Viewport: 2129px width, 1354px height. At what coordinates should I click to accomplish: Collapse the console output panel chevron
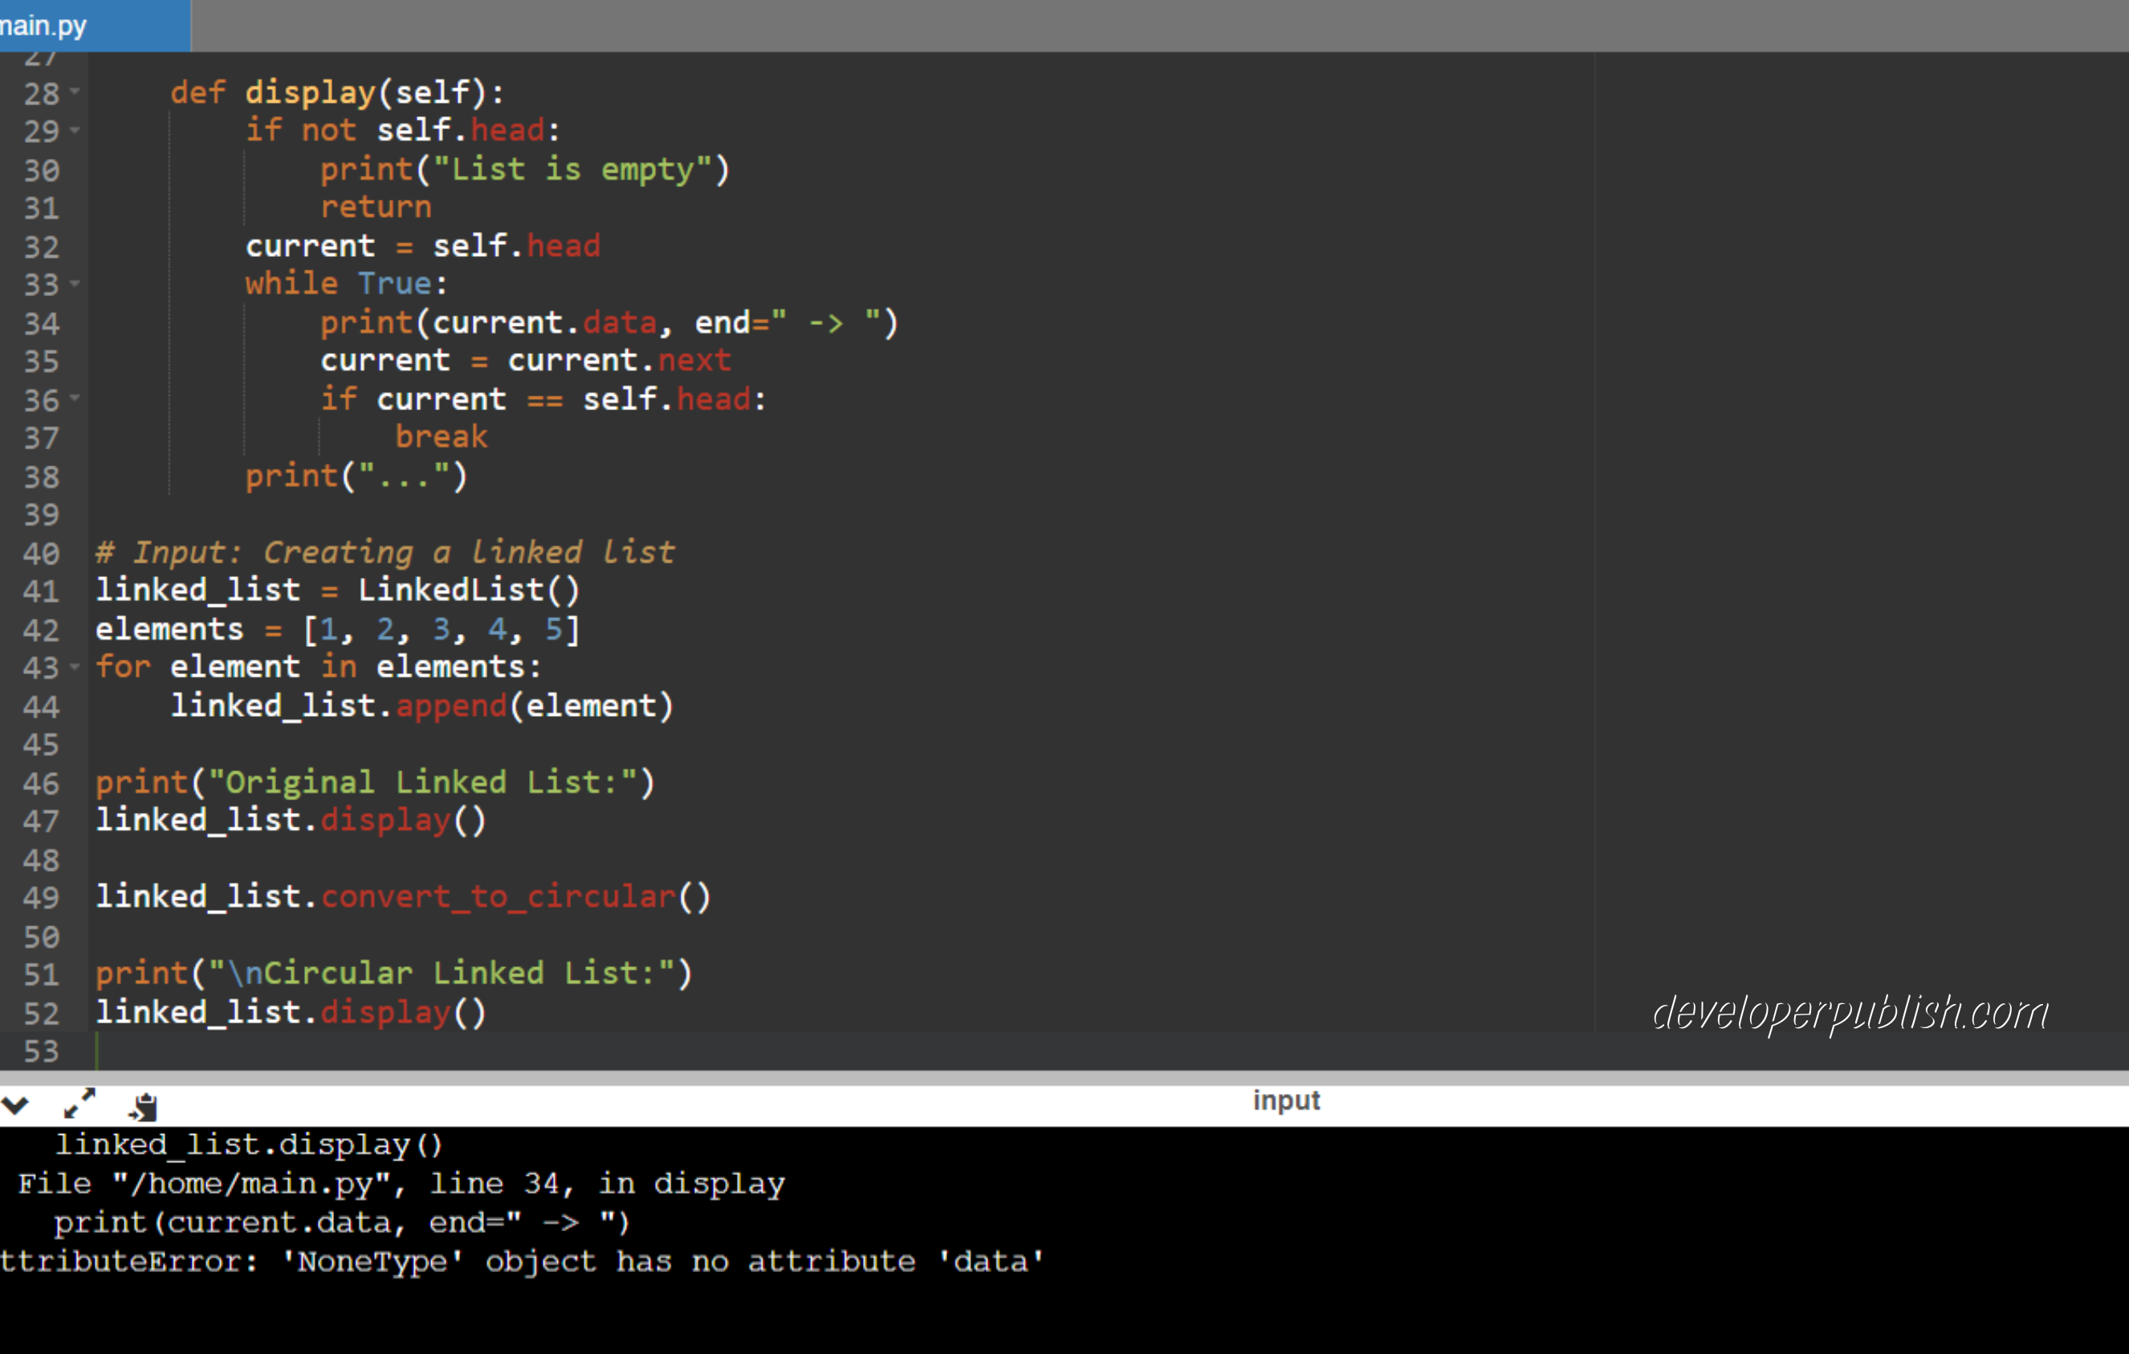pos(14,1104)
